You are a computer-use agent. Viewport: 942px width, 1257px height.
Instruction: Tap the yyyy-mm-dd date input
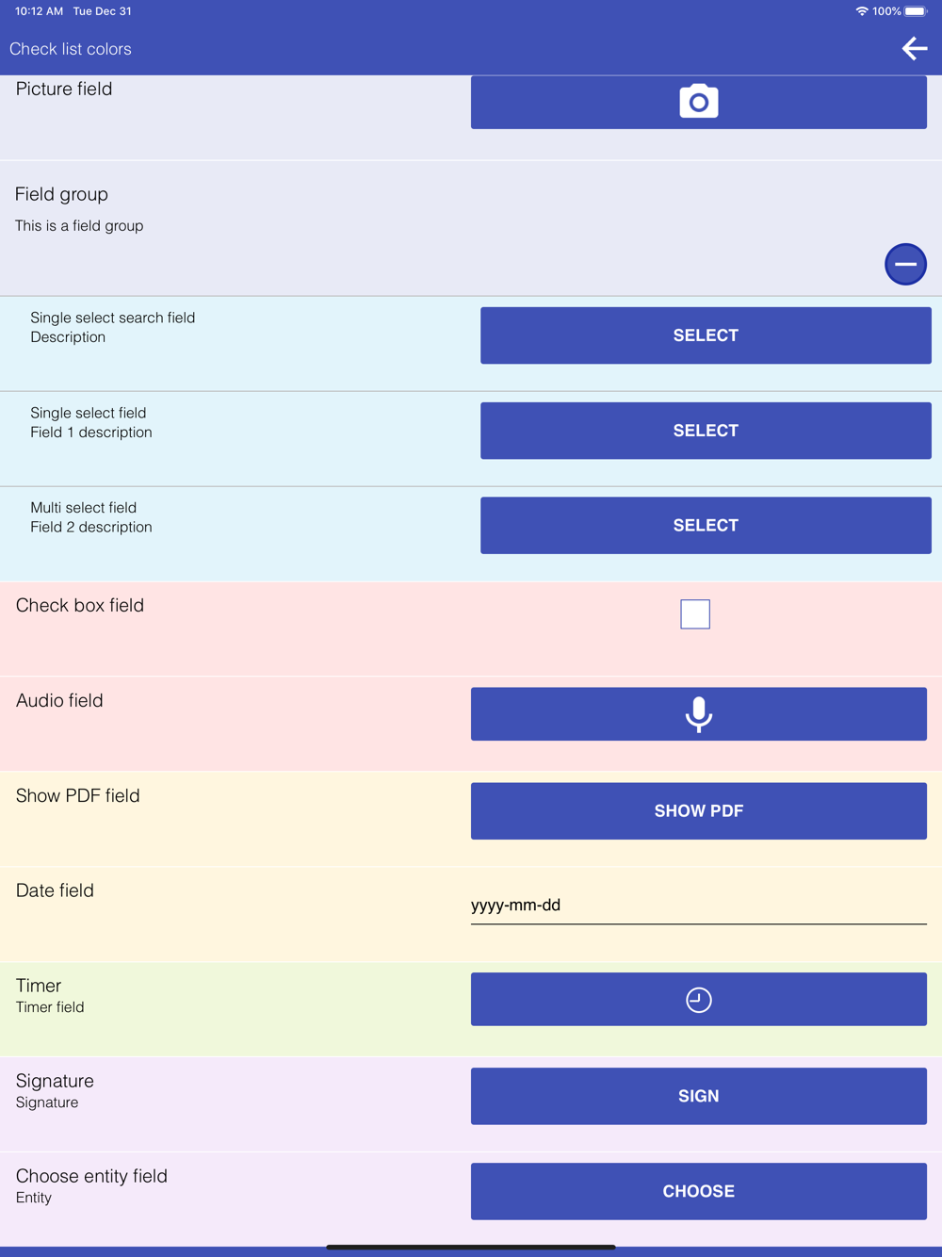[699, 906]
